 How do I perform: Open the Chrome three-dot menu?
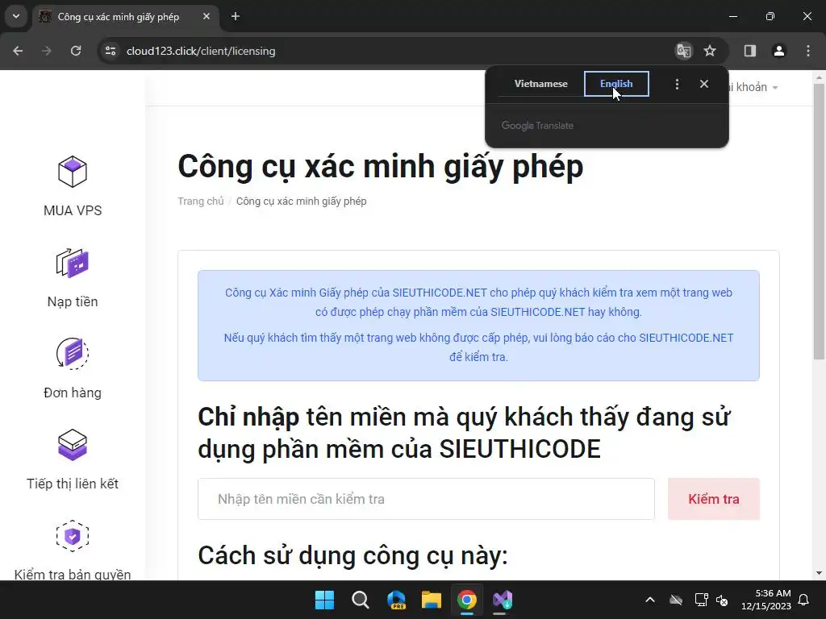[808, 51]
